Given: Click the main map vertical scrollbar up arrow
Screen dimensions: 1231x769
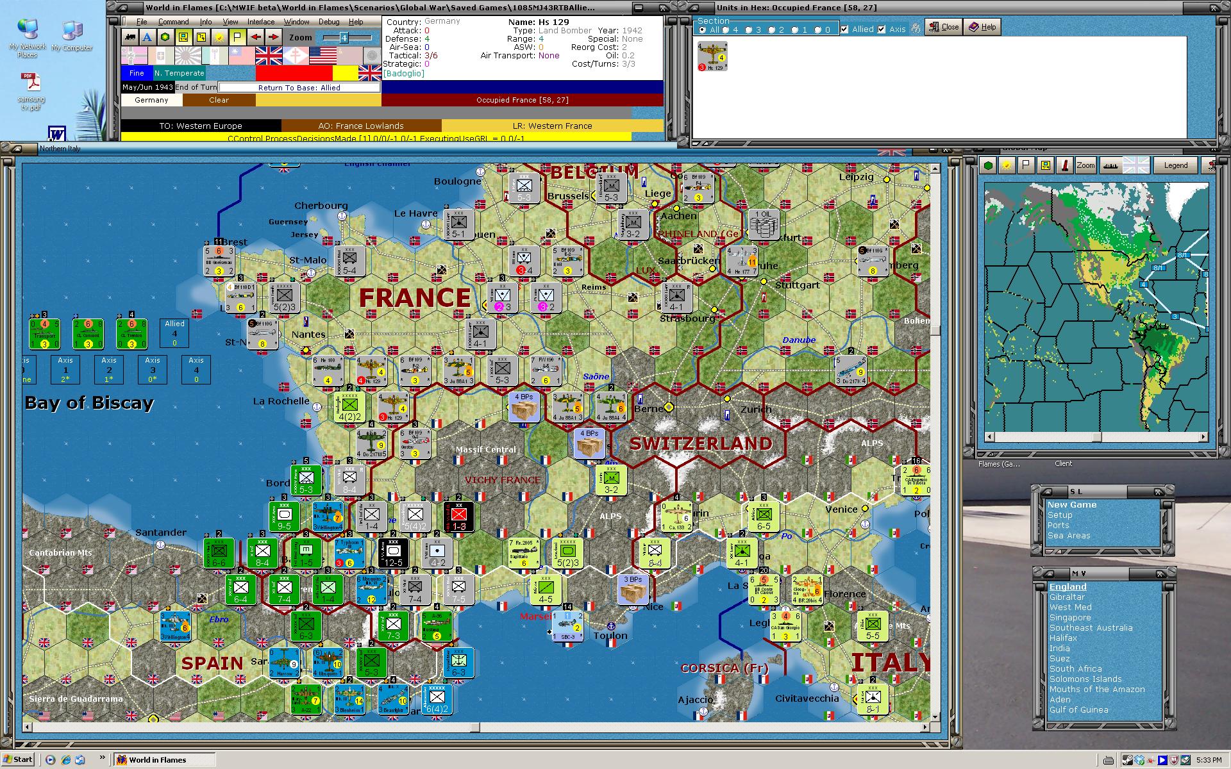Looking at the screenshot, I should coord(935,169).
